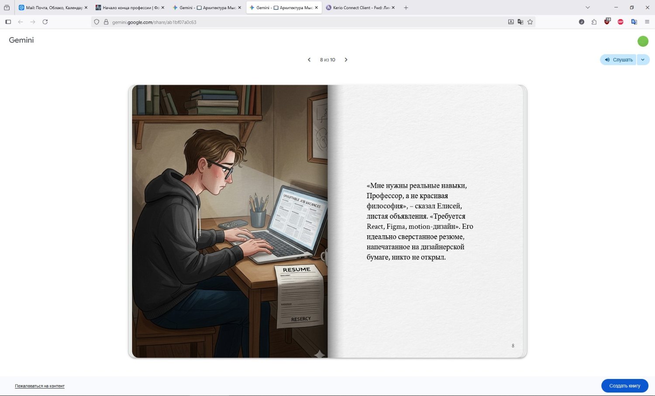Expand the list all tabs chevron
Screen dimensions: 655x396
point(587,7)
